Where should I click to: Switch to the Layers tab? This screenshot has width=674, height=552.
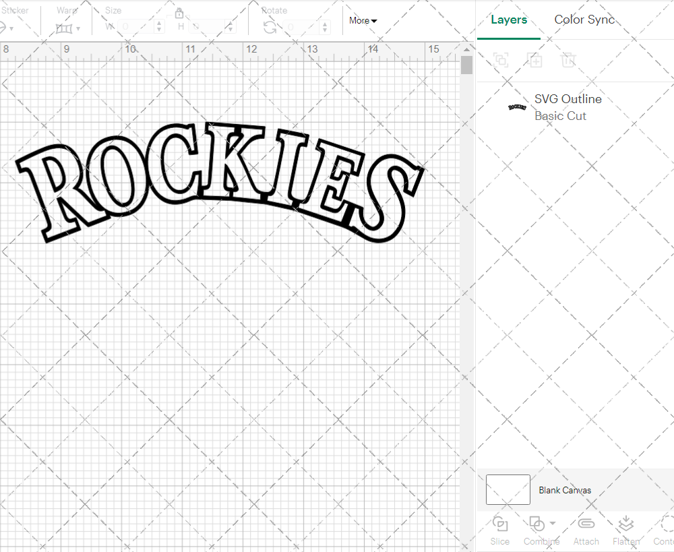coord(509,20)
